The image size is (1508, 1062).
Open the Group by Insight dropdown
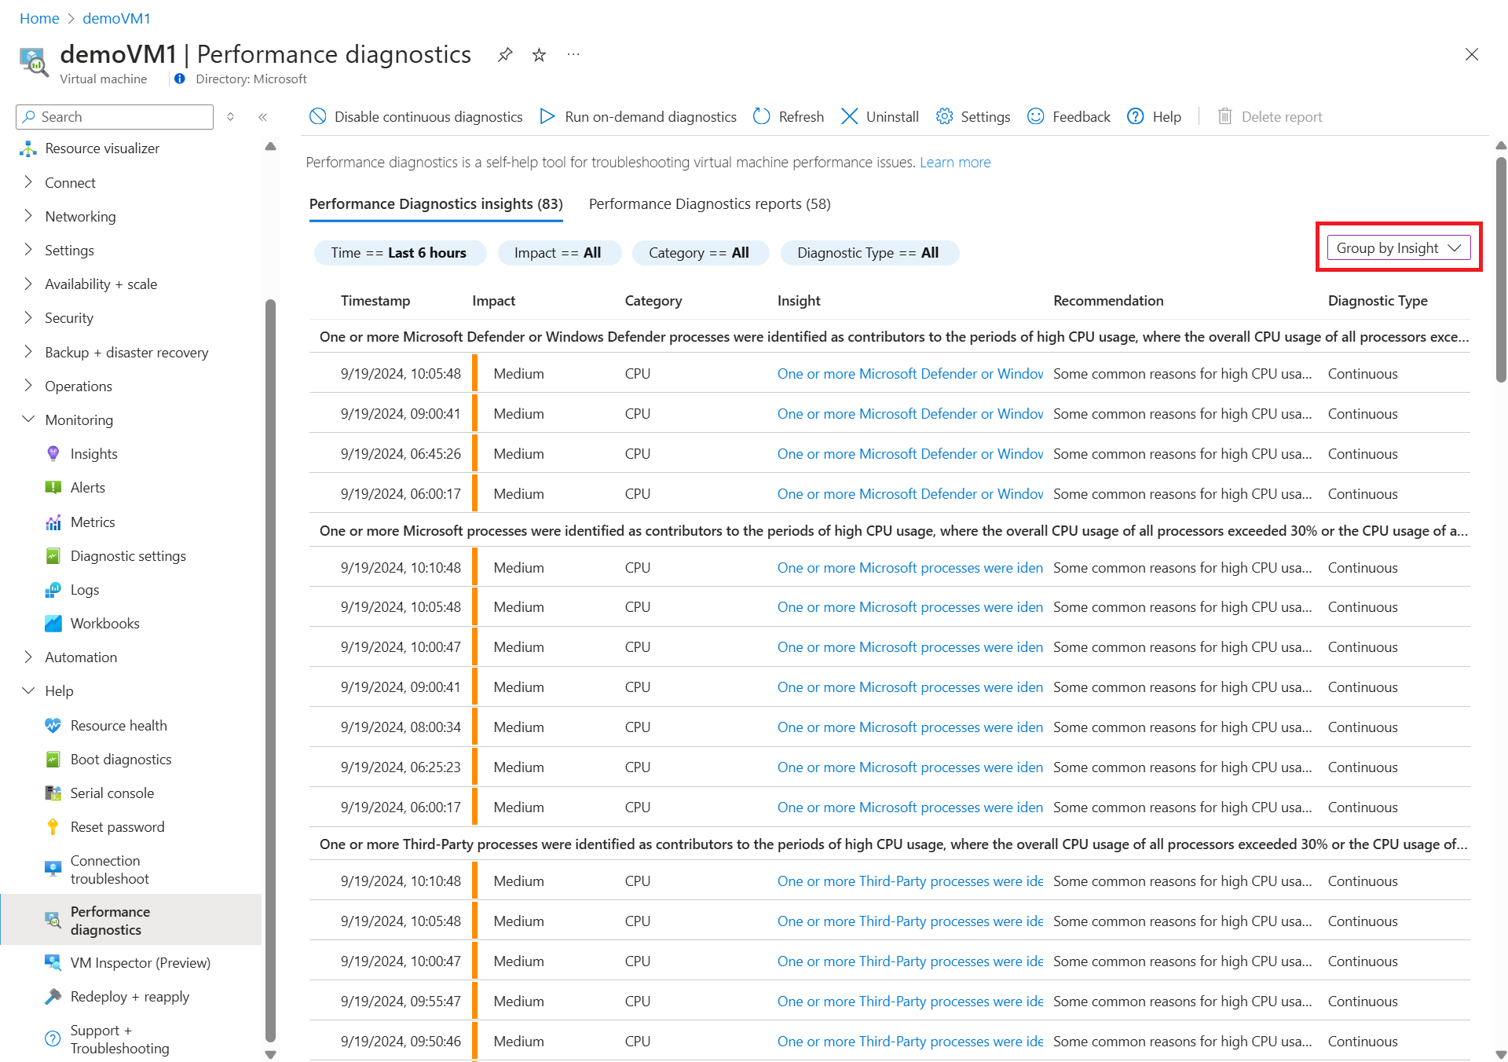coord(1398,247)
